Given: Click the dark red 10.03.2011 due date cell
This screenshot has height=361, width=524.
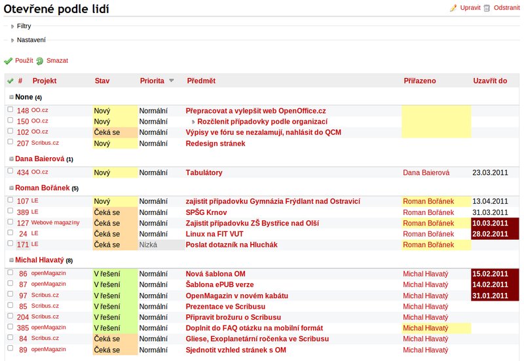Looking at the screenshot, I should (495, 223).
